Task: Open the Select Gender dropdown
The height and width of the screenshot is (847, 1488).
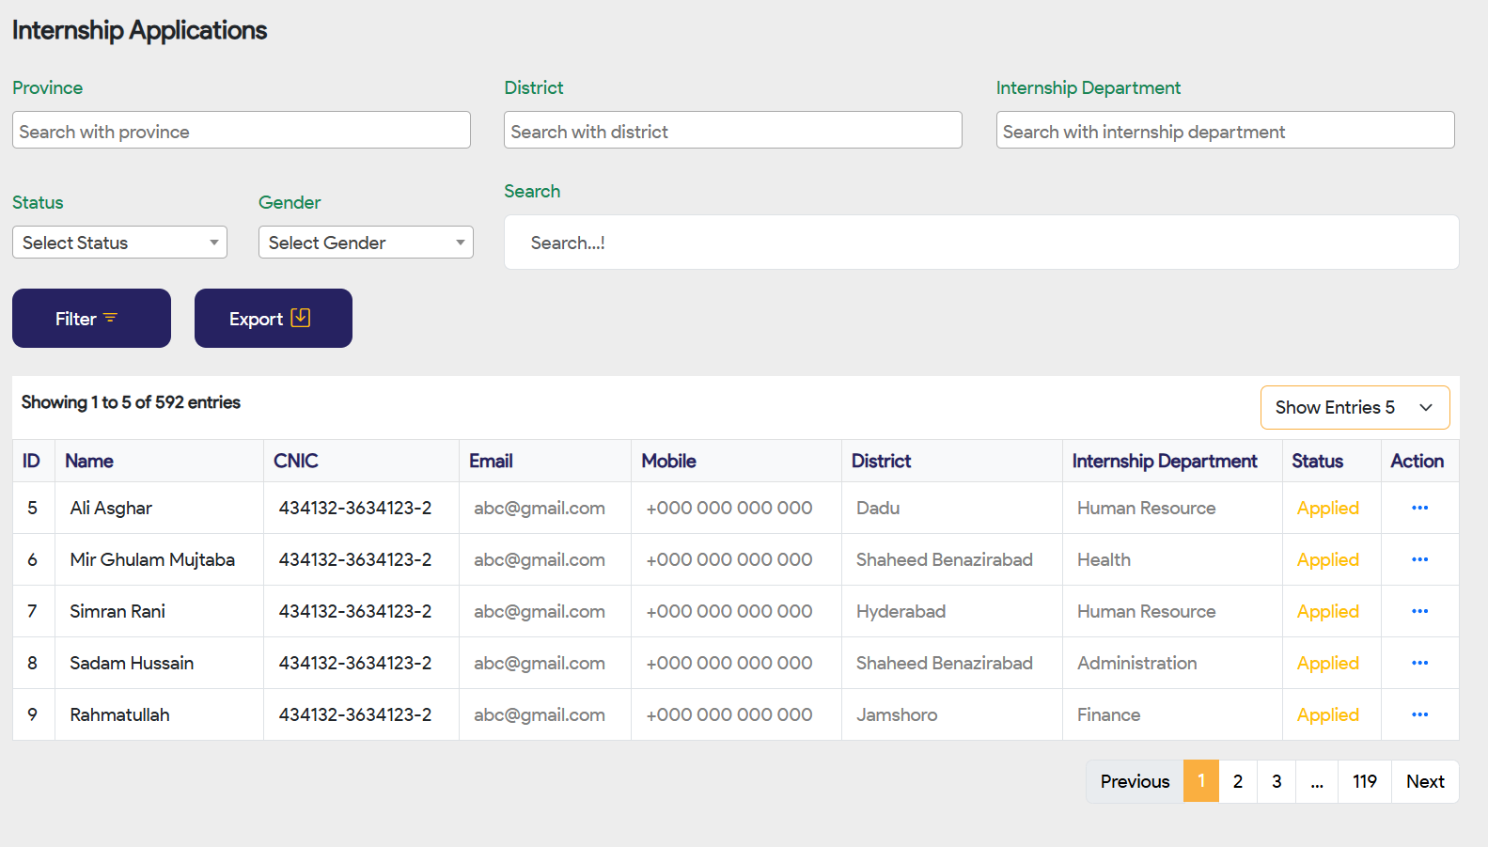Action: coord(366,243)
